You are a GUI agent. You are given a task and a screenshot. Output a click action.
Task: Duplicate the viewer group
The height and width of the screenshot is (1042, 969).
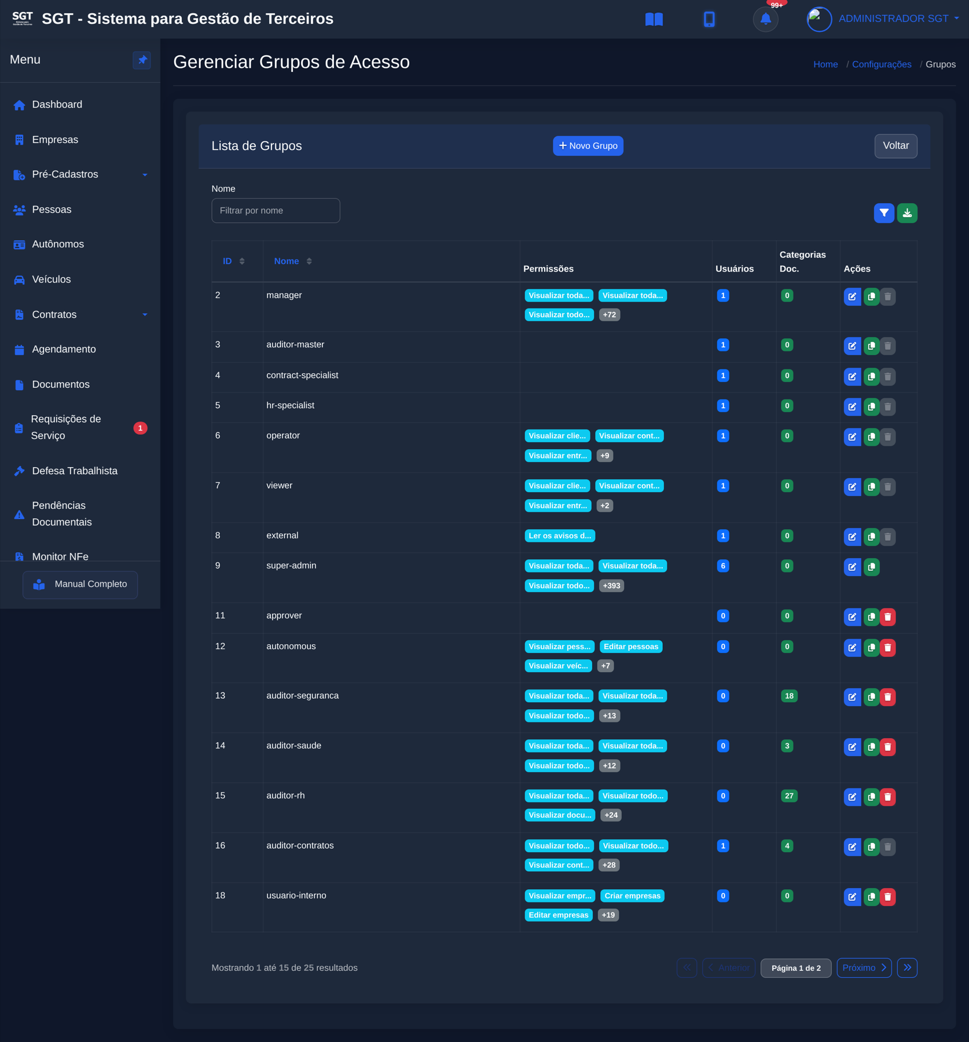click(x=871, y=487)
